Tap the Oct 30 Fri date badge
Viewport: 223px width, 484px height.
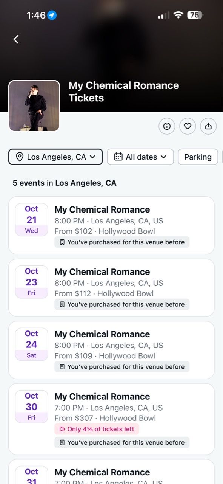tap(32, 406)
